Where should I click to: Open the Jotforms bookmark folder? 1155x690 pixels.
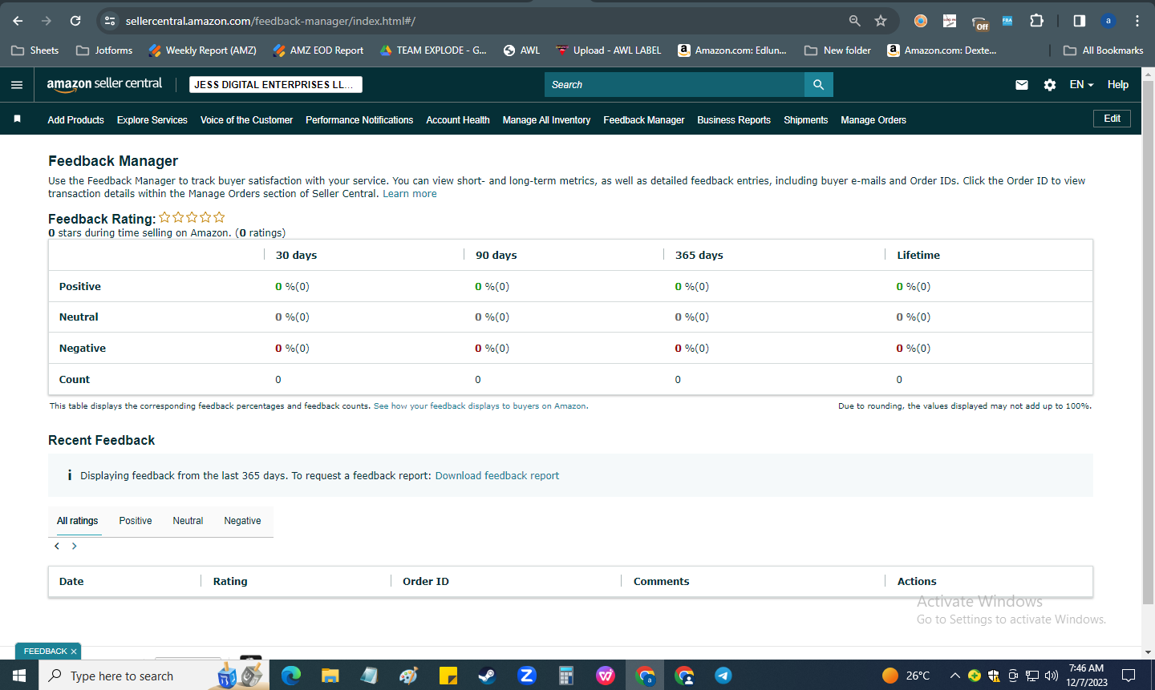click(104, 50)
